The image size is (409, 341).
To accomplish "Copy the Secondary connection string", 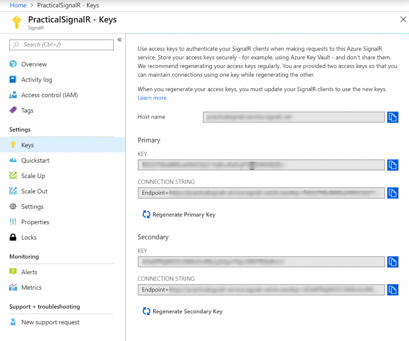I will (x=393, y=290).
